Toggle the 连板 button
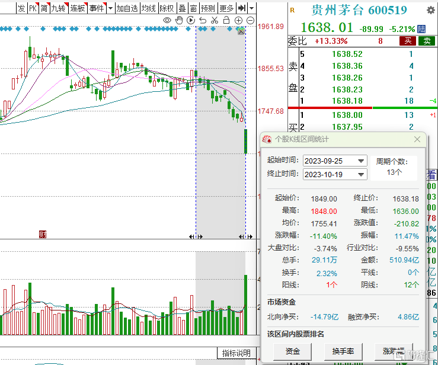 (78, 8)
